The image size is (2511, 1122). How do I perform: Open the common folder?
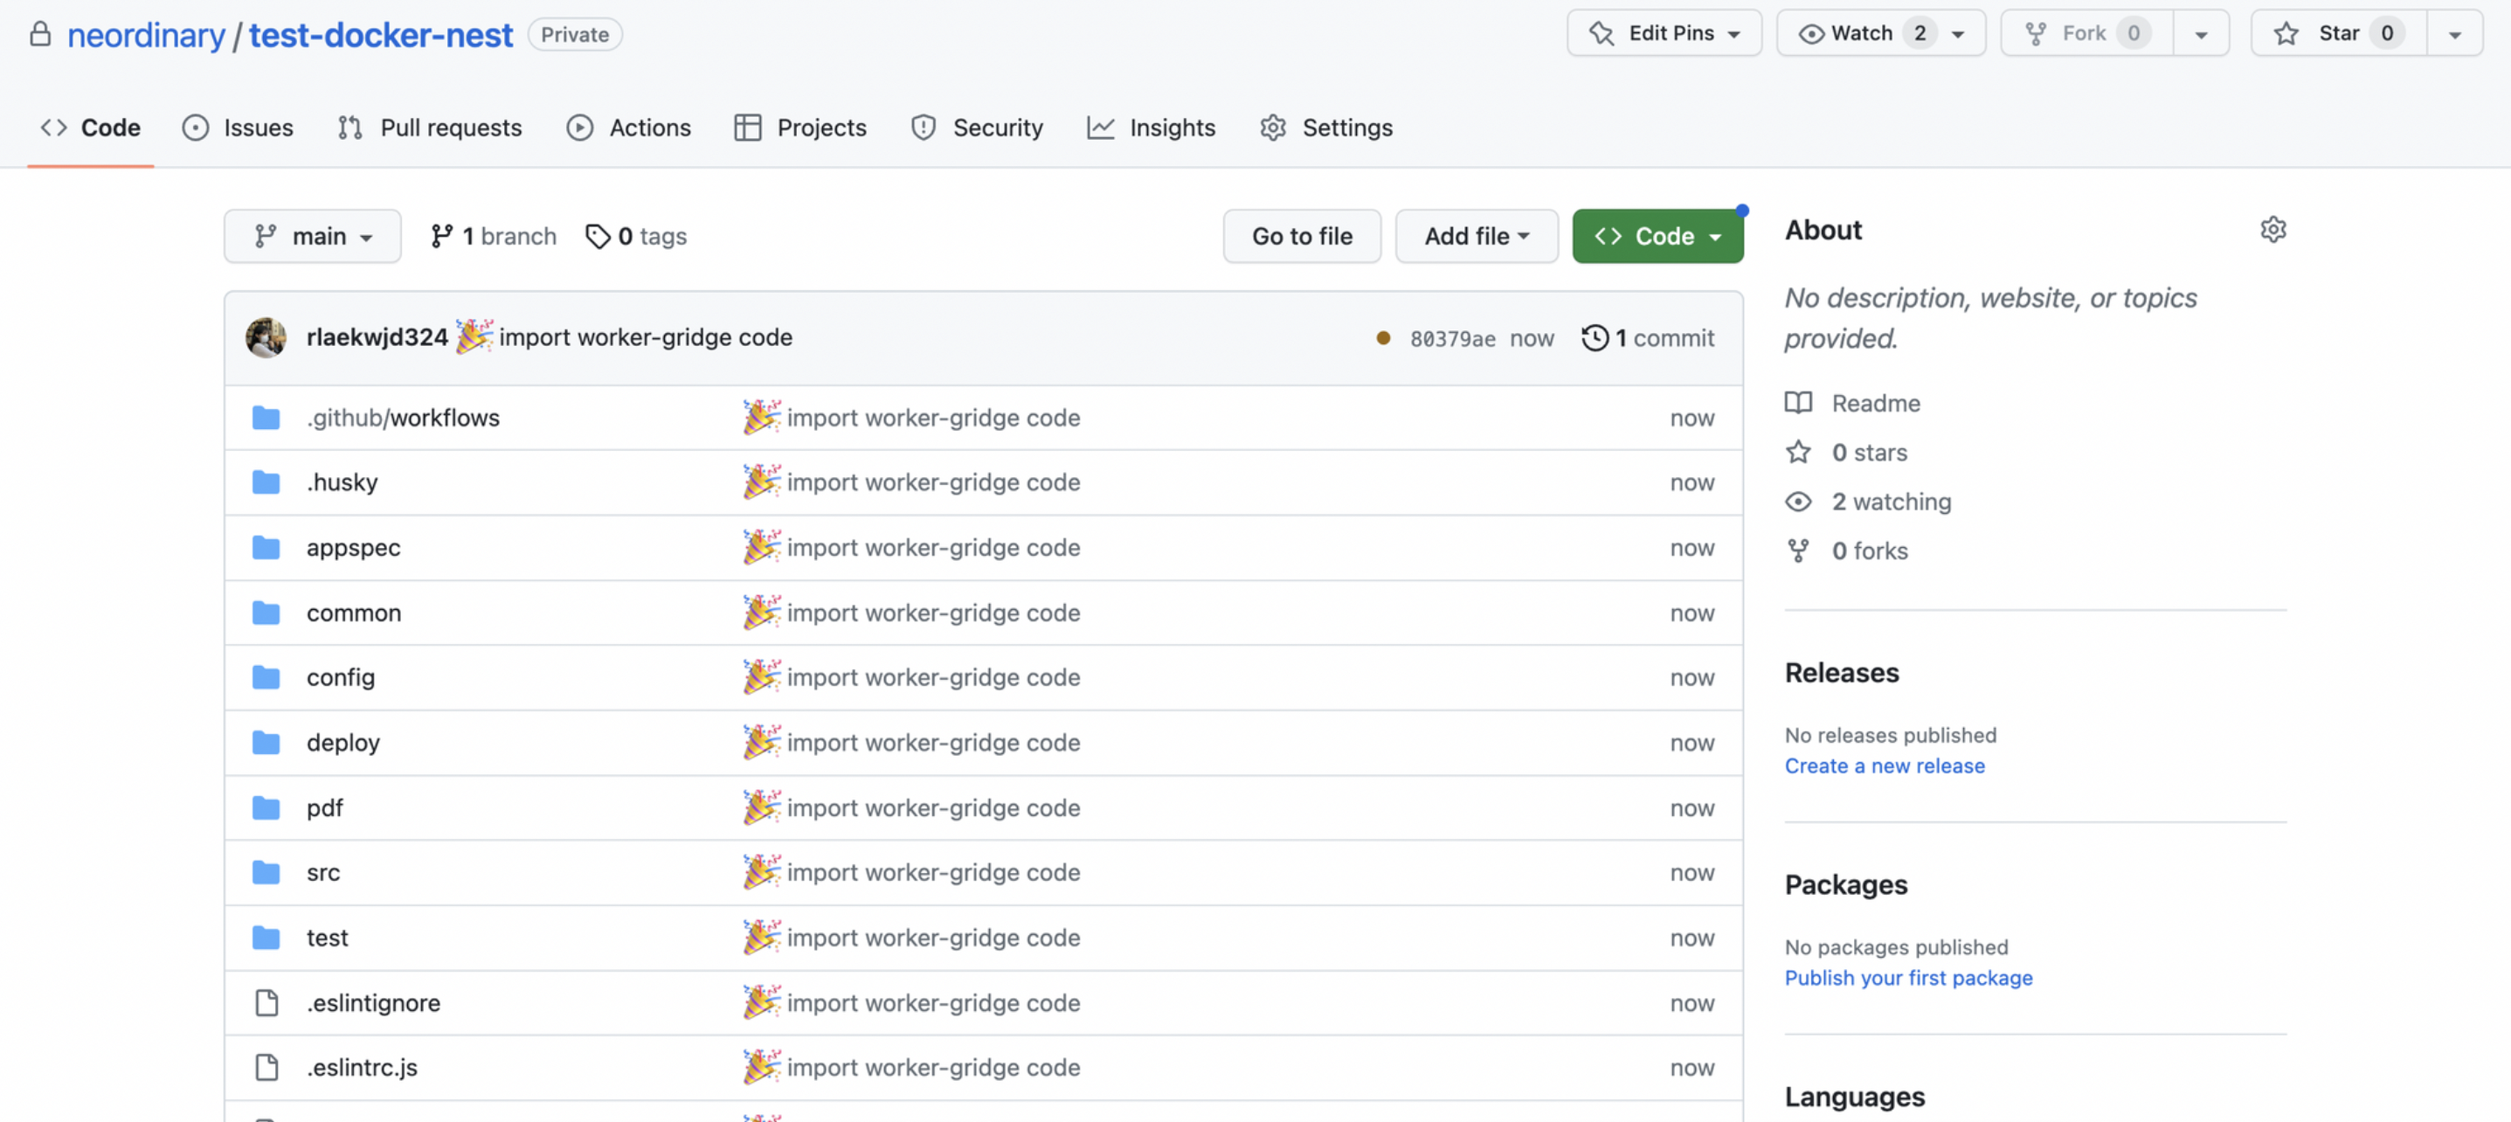[354, 613]
